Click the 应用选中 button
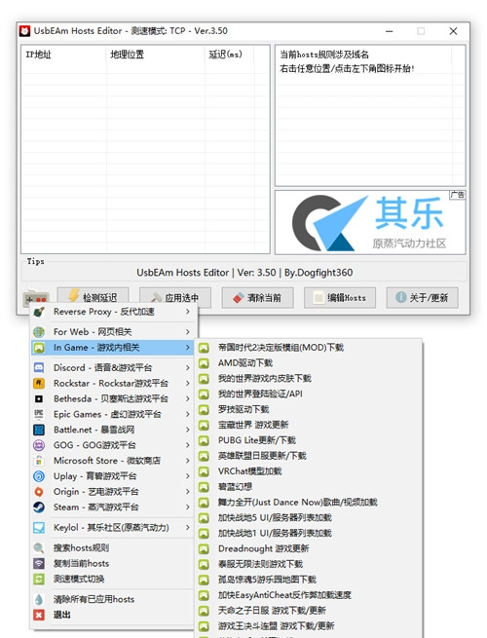This screenshot has height=638, width=487. 175,298
